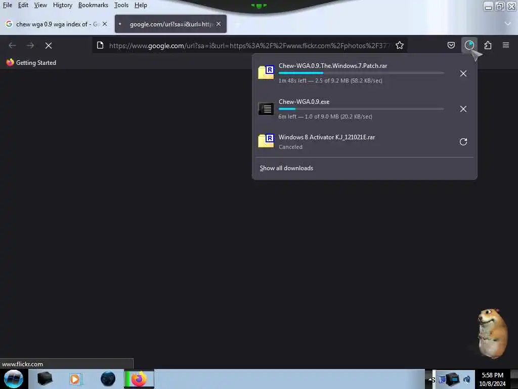
Task: Open the Edit menu
Action: (23, 5)
